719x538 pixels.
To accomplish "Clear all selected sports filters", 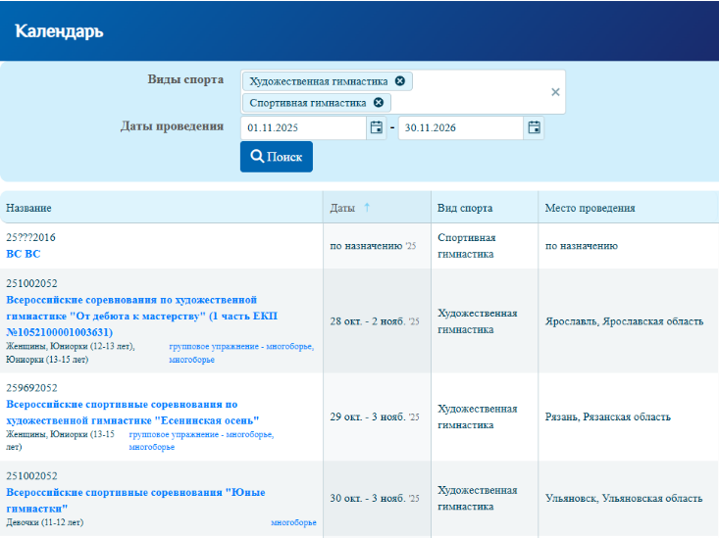I will 555,92.
